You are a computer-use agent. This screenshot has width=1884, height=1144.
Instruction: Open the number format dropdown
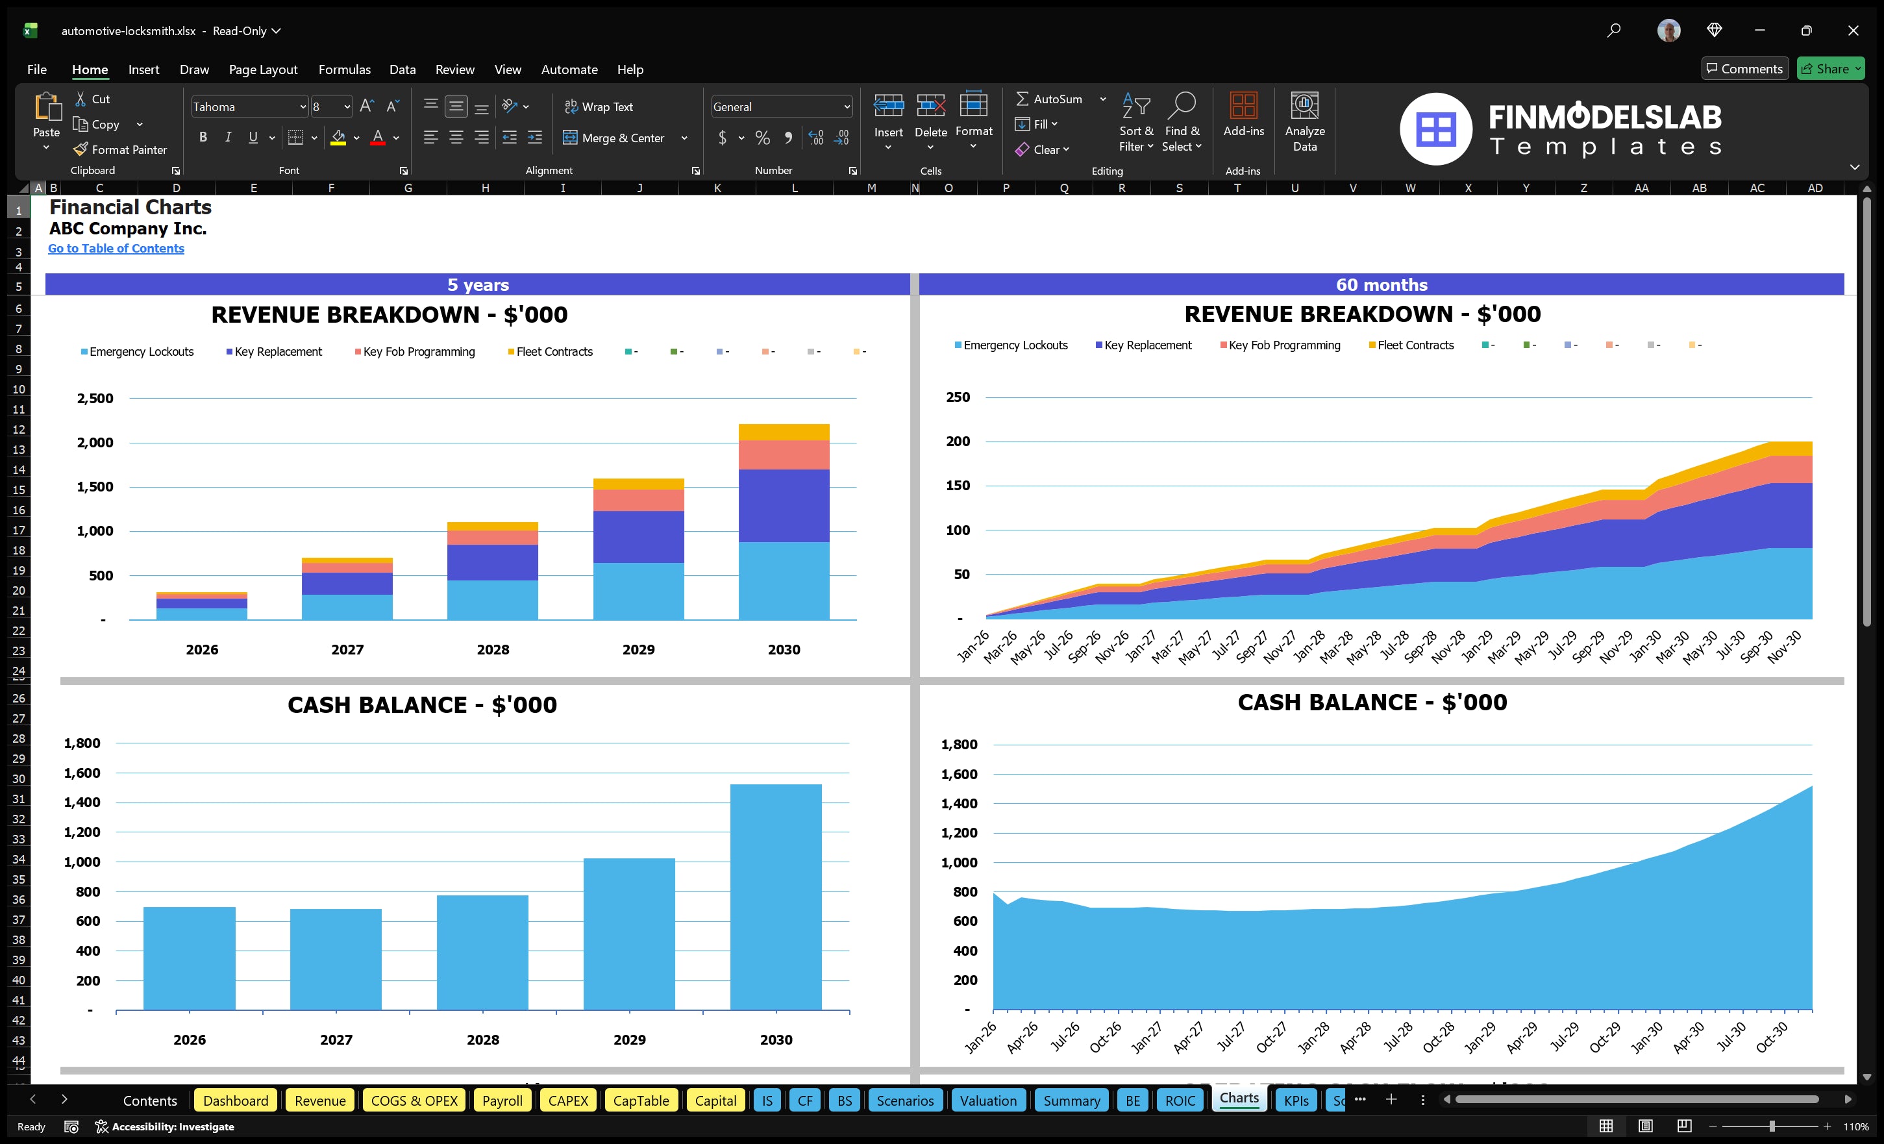[847, 106]
